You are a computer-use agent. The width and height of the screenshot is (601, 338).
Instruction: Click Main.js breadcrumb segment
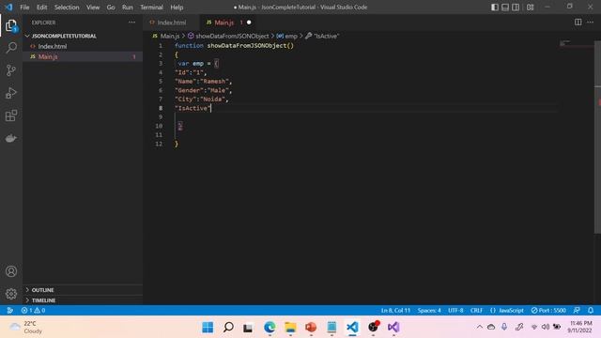click(170, 36)
